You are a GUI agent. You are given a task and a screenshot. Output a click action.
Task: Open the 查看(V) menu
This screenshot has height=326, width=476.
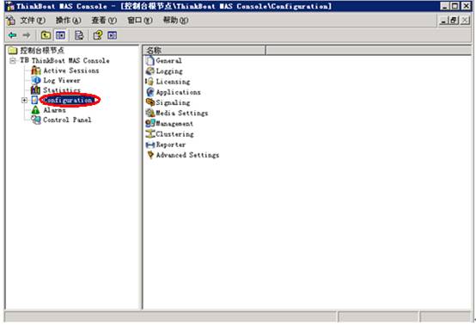coord(104,21)
